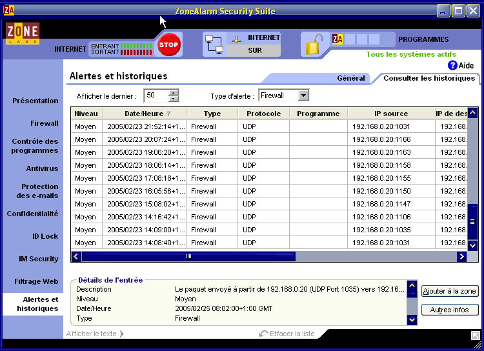The image size is (484, 351).
Task: Click the IP source column header
Action: click(x=392, y=114)
